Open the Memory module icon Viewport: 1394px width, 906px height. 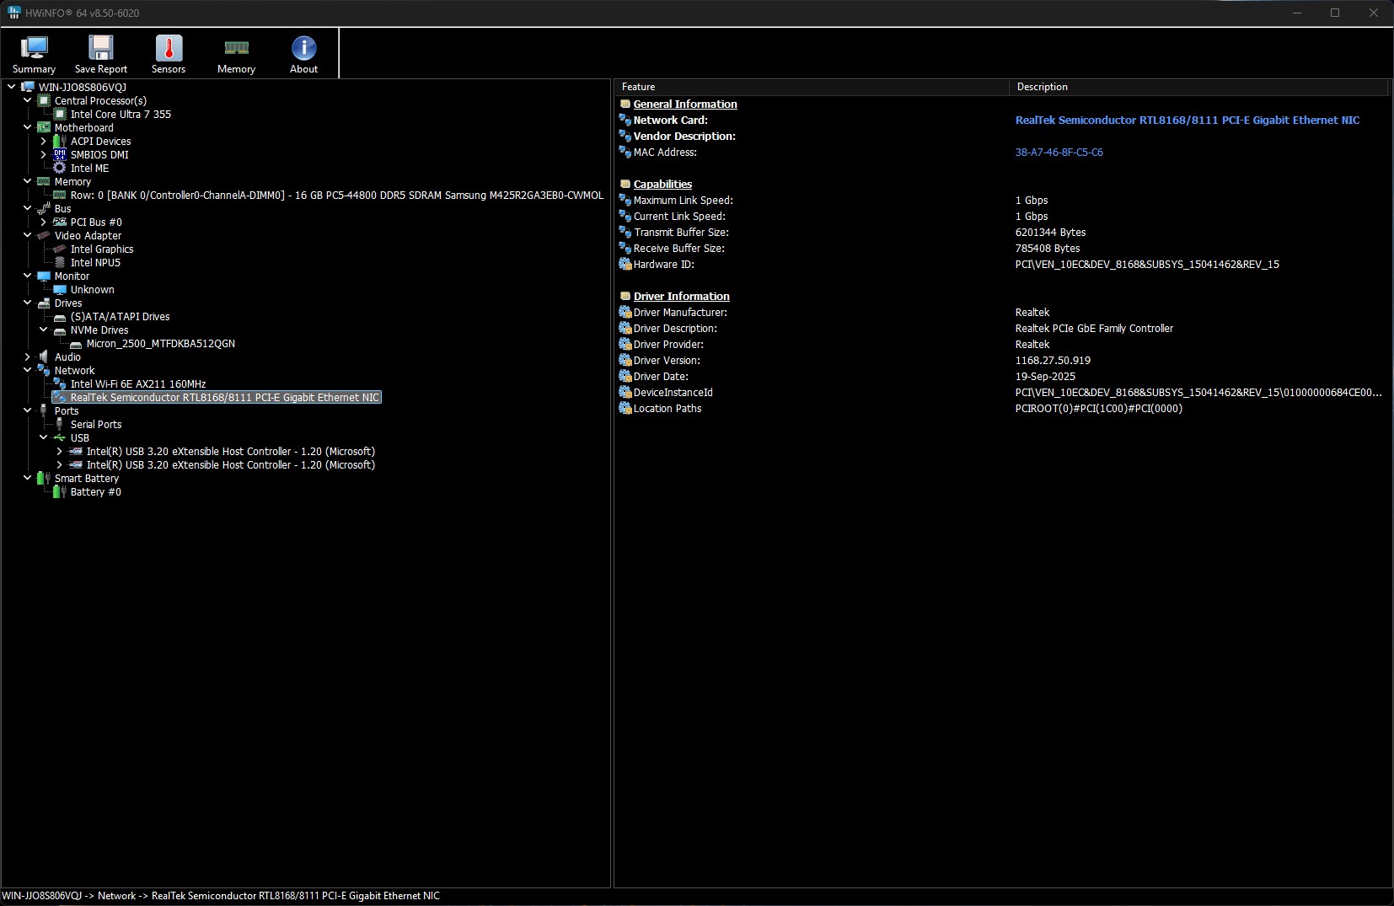[236, 48]
